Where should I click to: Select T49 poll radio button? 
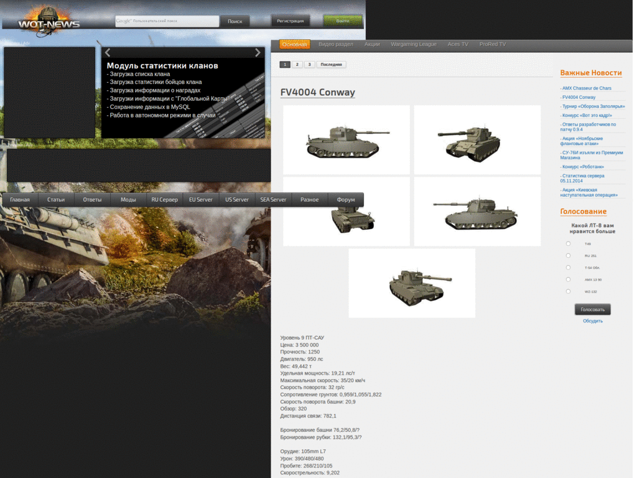tap(568, 243)
